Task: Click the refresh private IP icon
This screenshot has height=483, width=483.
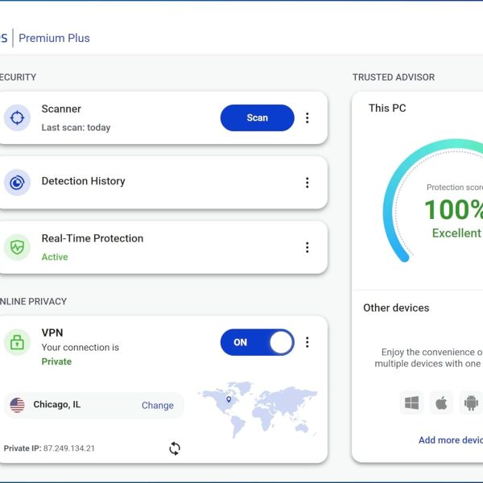Action: (175, 448)
